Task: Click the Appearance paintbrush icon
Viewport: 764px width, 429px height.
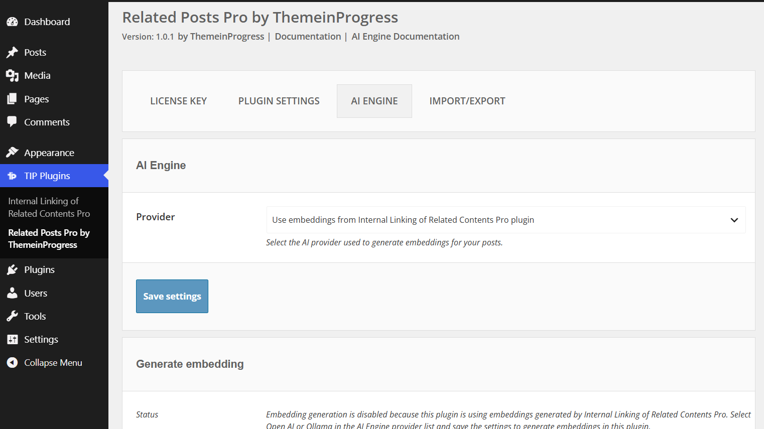Action: [x=12, y=153]
